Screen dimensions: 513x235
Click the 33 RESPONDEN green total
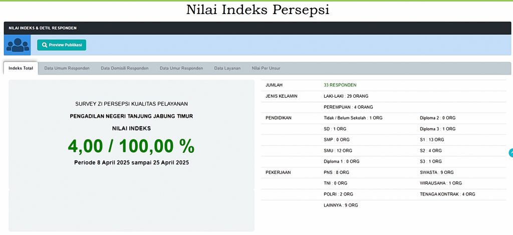pos(340,85)
